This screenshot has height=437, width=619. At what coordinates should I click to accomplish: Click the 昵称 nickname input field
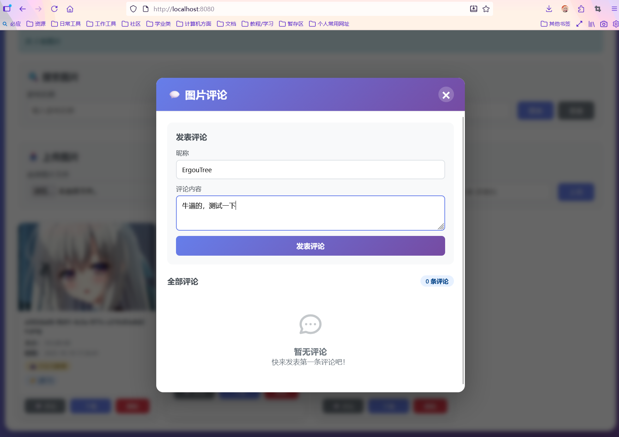pyautogui.click(x=310, y=170)
